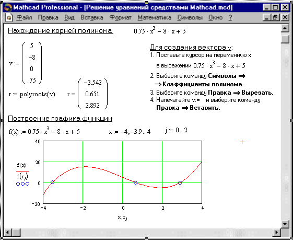The width and height of the screenshot is (293, 240).
Task: Click the Mathcad app icon in title bar
Action: tap(8, 7)
